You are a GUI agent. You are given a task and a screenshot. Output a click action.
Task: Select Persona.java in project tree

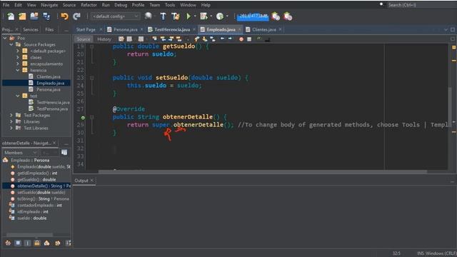[x=49, y=89]
